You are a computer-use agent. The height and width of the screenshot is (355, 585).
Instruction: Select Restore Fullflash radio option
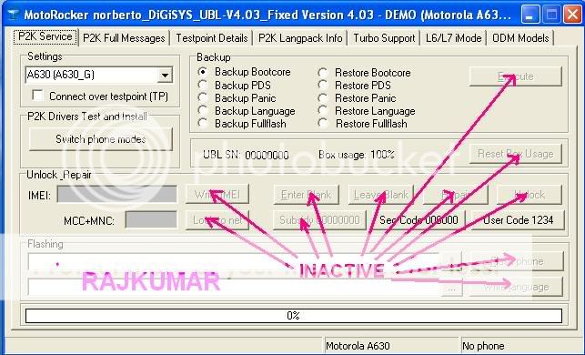point(323,123)
